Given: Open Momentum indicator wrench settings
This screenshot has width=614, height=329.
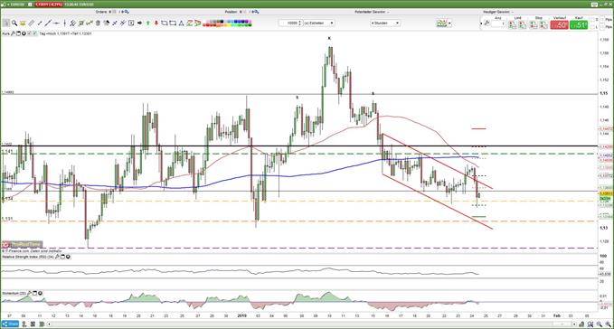Looking at the screenshot, I should 29,293.
